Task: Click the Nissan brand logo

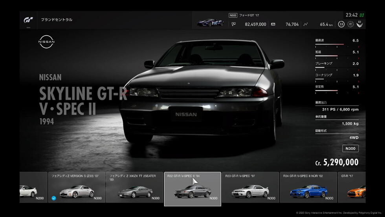Action: [46, 42]
